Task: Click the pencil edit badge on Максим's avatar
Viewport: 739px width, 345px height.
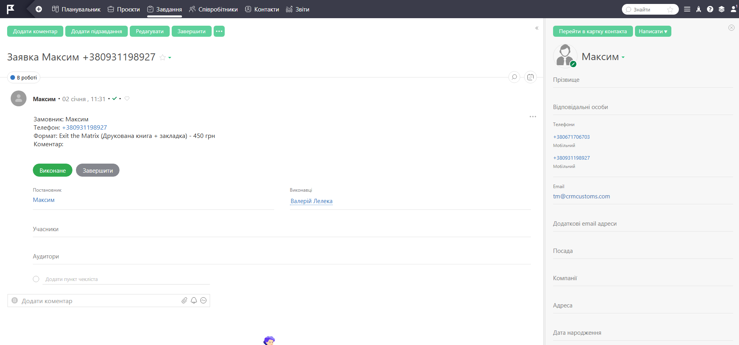Action: pos(573,64)
